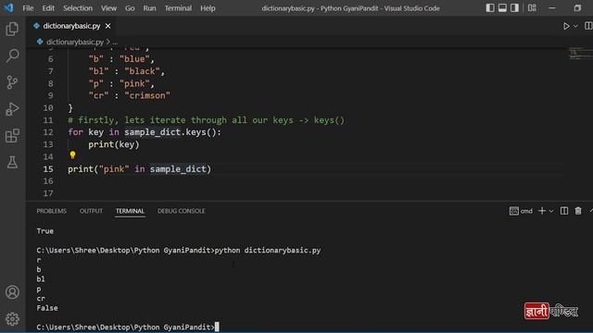Viewport: 593px width, 333px height.
Task: Toggle the bottom panel layout
Action: (502, 8)
